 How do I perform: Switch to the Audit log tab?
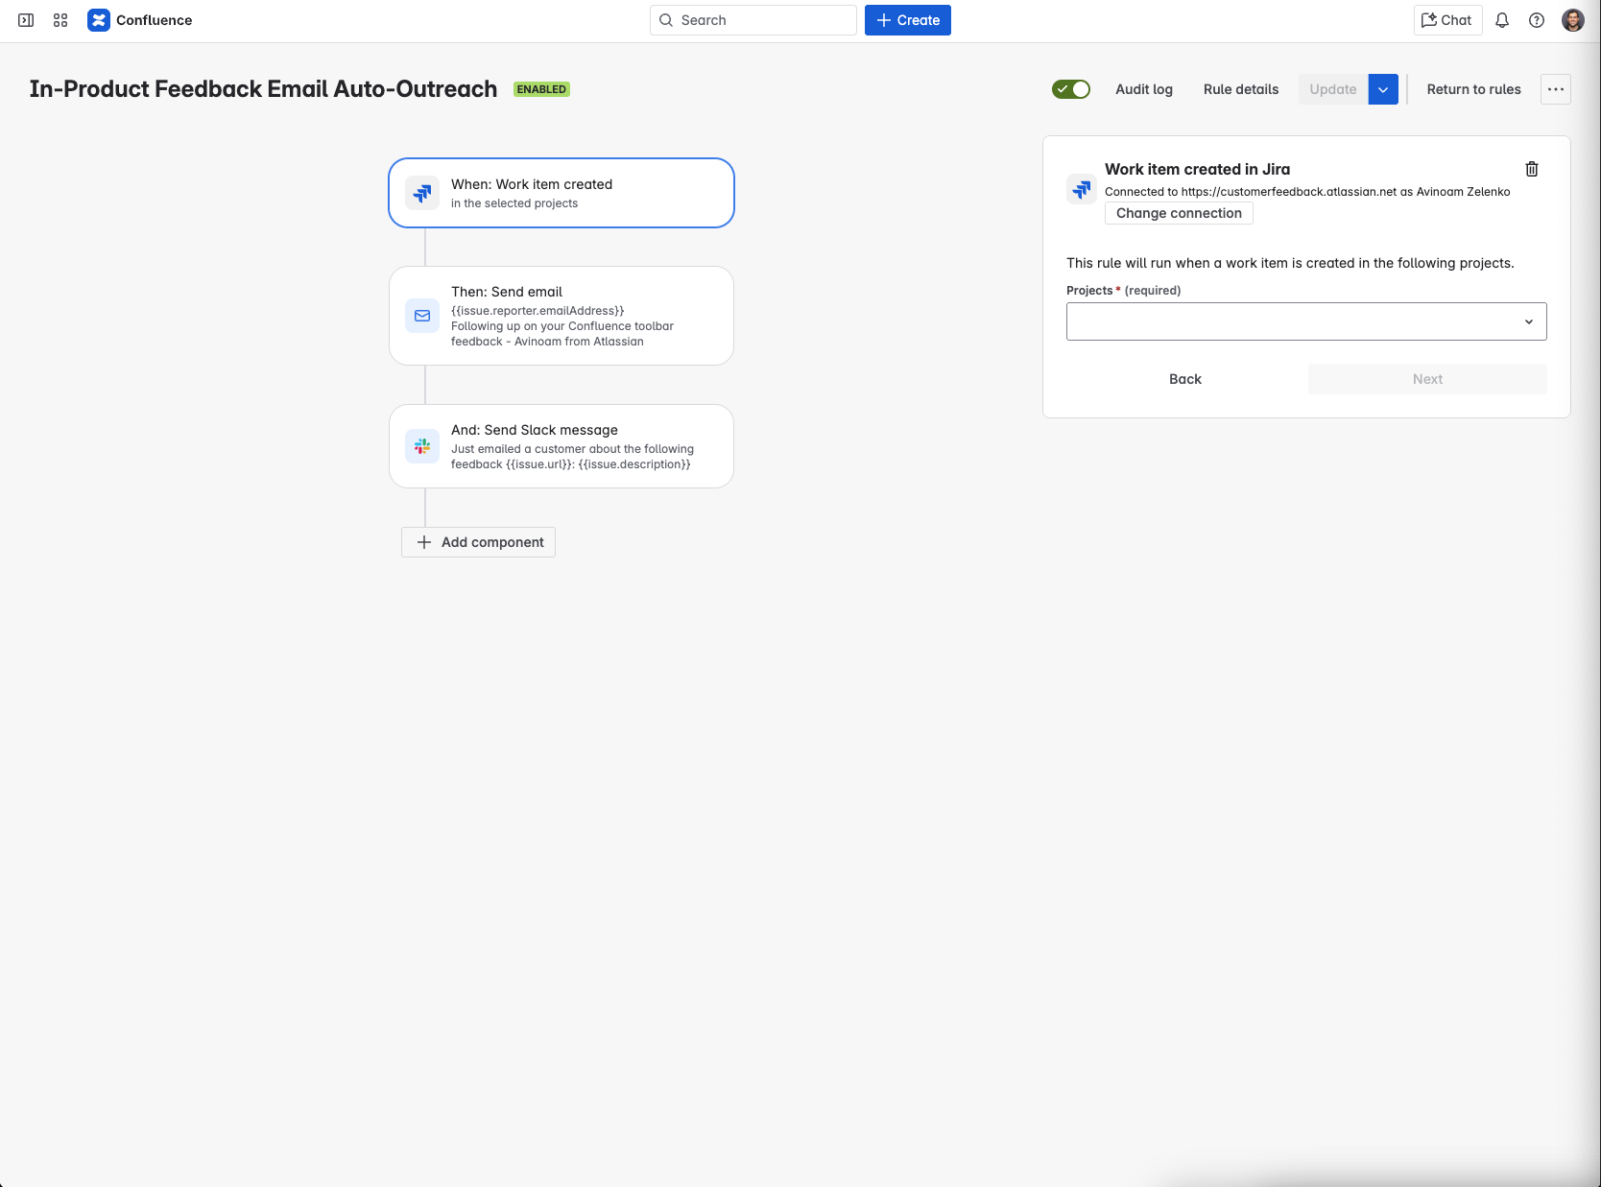tap(1143, 88)
